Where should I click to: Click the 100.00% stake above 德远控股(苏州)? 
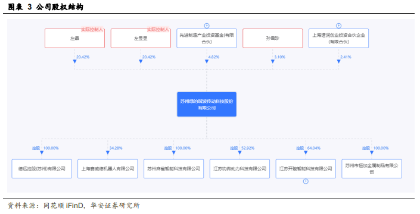[x=51, y=148]
